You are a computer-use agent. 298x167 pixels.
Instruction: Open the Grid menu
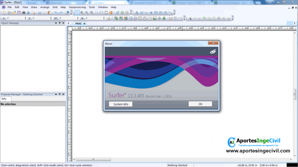[x=55, y=7]
